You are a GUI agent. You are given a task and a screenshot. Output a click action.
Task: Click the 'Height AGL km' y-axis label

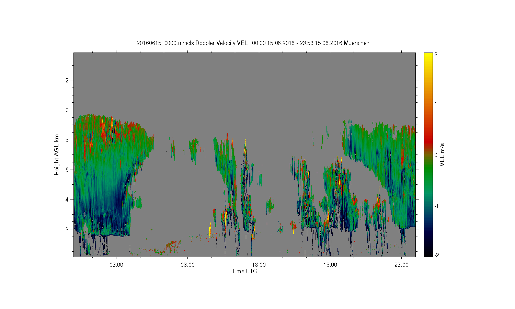pyautogui.click(x=56, y=154)
